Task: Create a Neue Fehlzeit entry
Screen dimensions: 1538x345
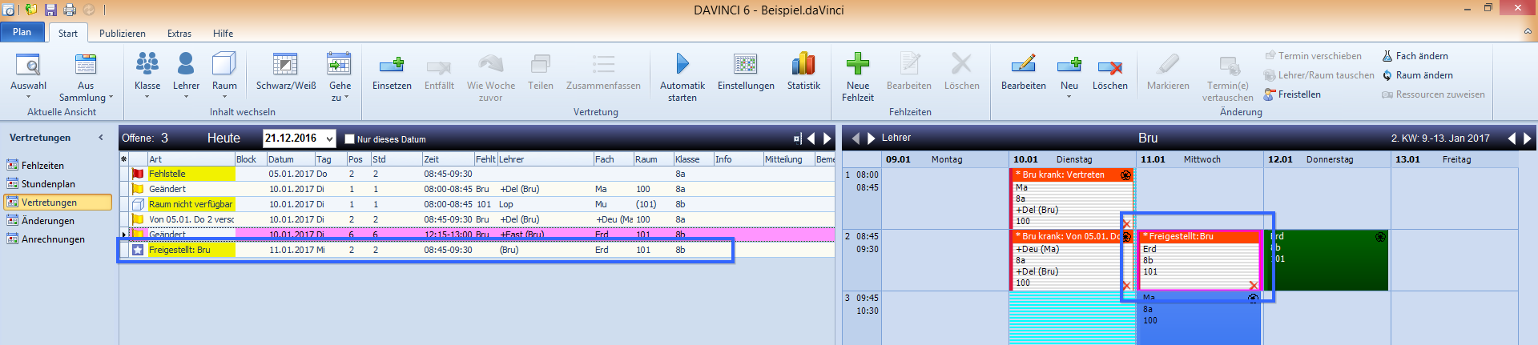Action: tap(857, 78)
